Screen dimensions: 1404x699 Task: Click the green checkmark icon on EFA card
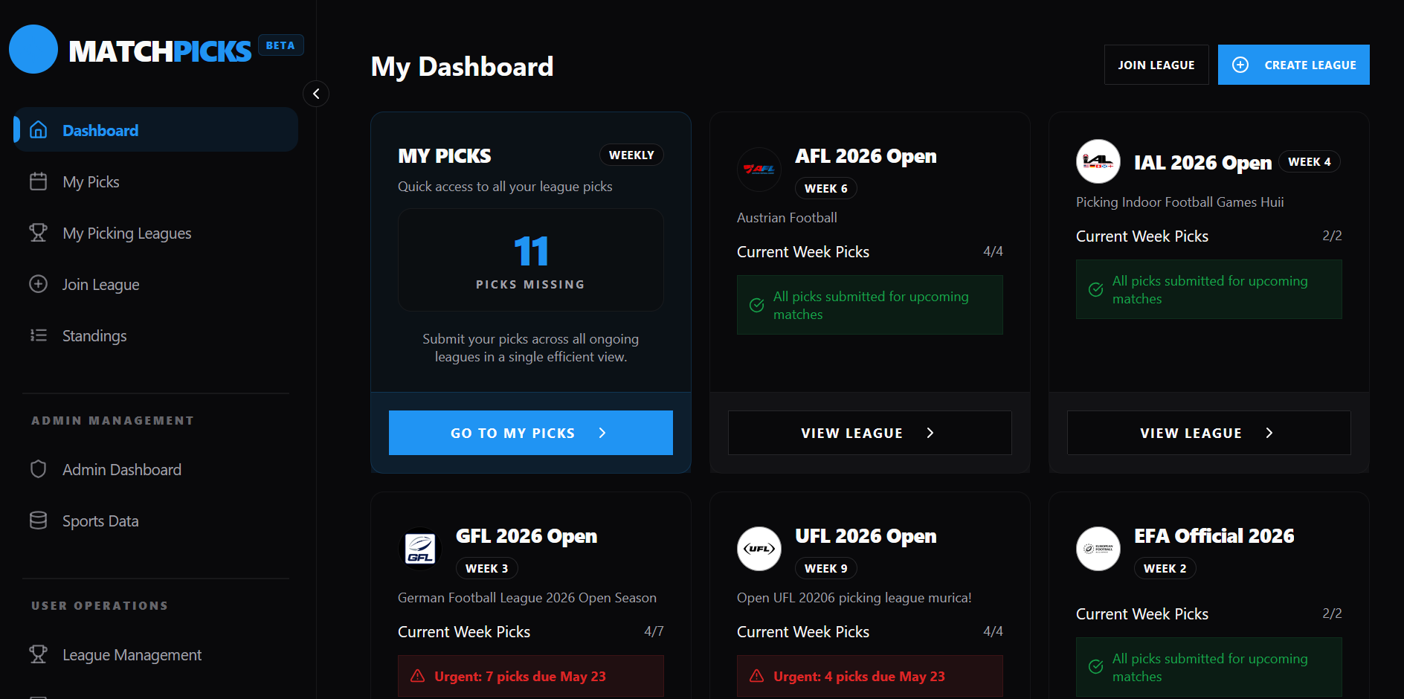(x=1096, y=667)
